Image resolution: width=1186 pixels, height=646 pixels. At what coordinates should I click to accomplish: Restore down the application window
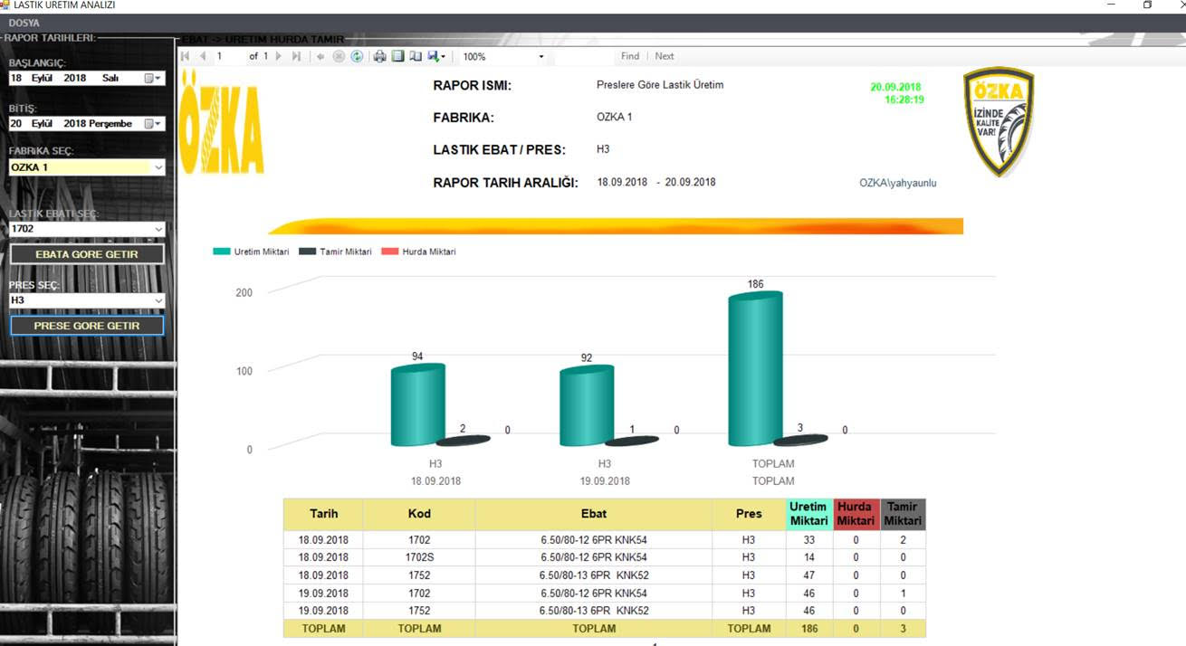[x=1147, y=5]
